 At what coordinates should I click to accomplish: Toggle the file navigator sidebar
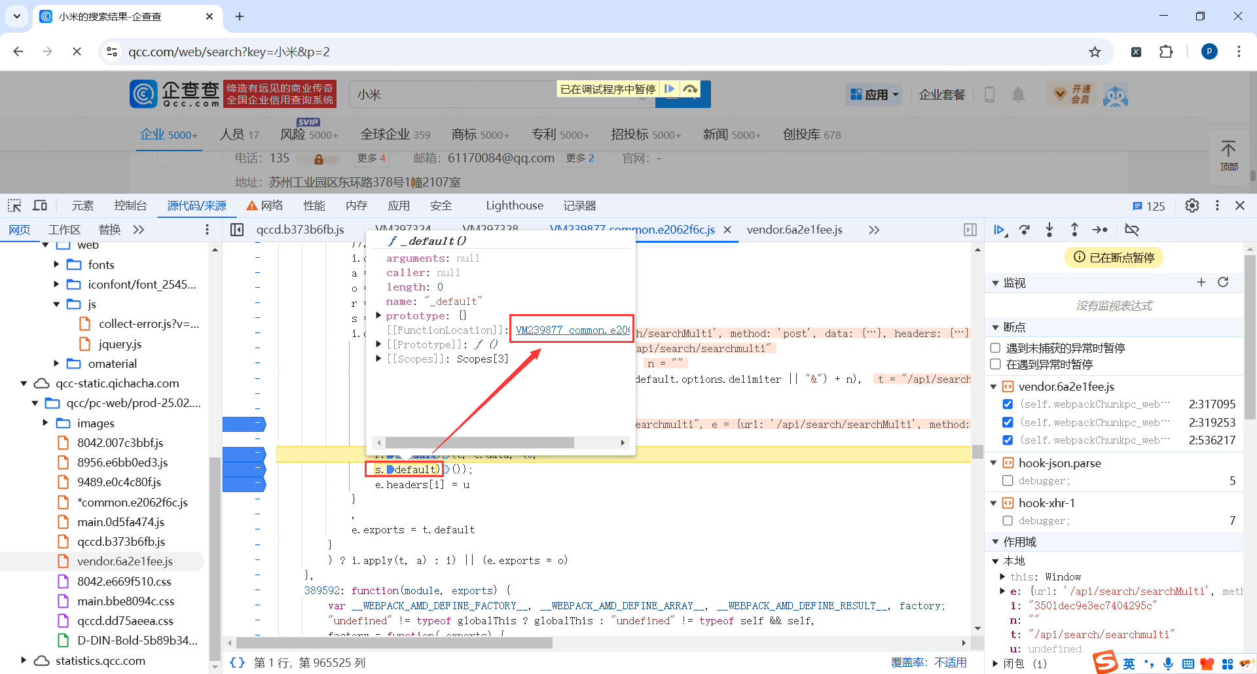pos(237,230)
